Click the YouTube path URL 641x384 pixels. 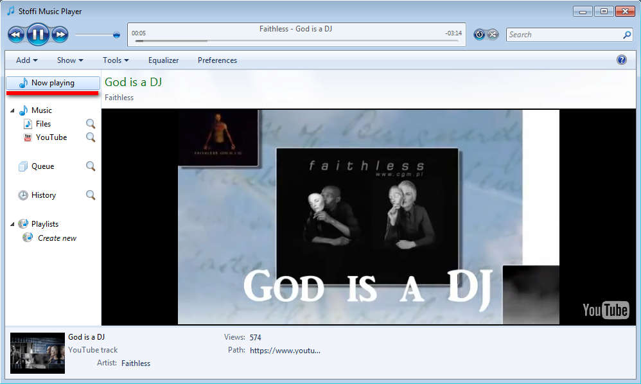click(x=285, y=351)
